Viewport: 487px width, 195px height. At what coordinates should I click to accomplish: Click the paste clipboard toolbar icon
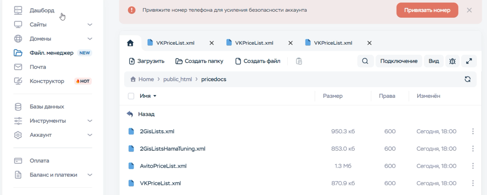pos(299,61)
